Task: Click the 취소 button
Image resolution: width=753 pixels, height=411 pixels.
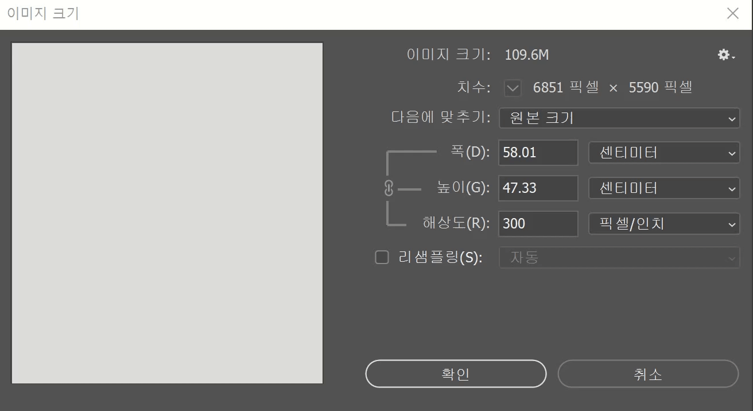Action: pyautogui.click(x=648, y=374)
